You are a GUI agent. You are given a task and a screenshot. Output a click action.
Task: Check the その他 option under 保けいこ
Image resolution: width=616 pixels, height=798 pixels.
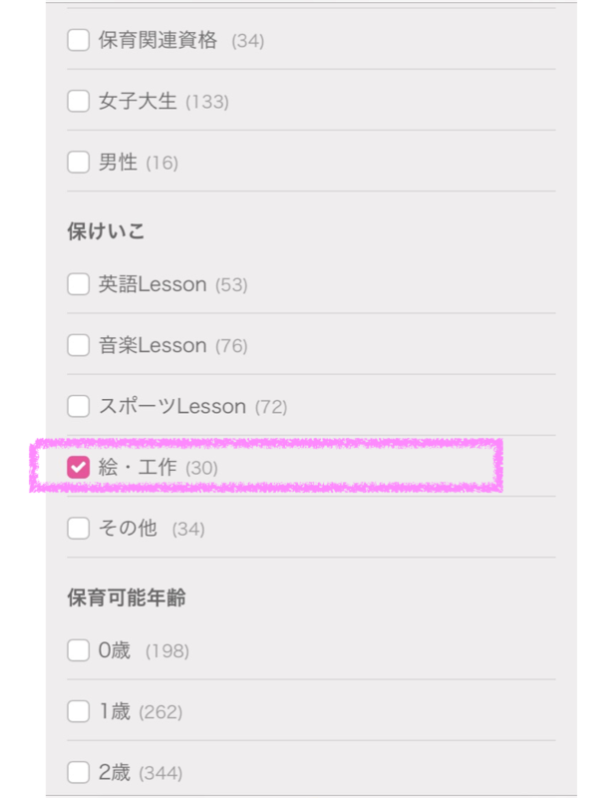(x=78, y=529)
